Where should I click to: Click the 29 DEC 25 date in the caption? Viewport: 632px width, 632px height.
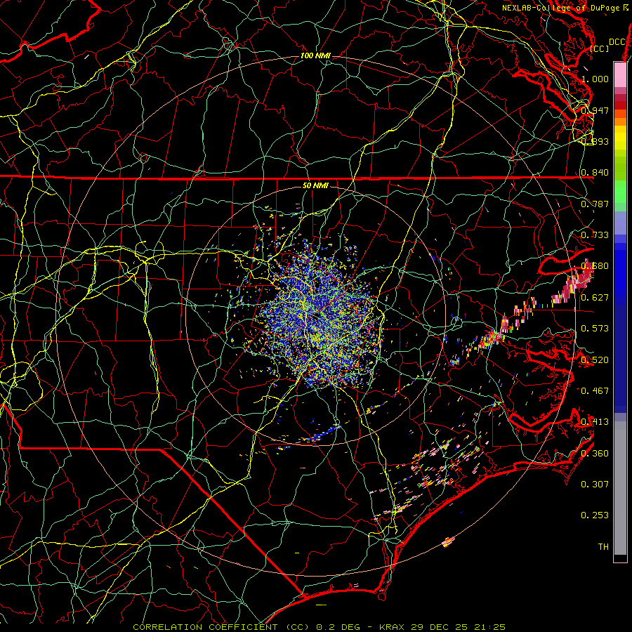pos(440,627)
